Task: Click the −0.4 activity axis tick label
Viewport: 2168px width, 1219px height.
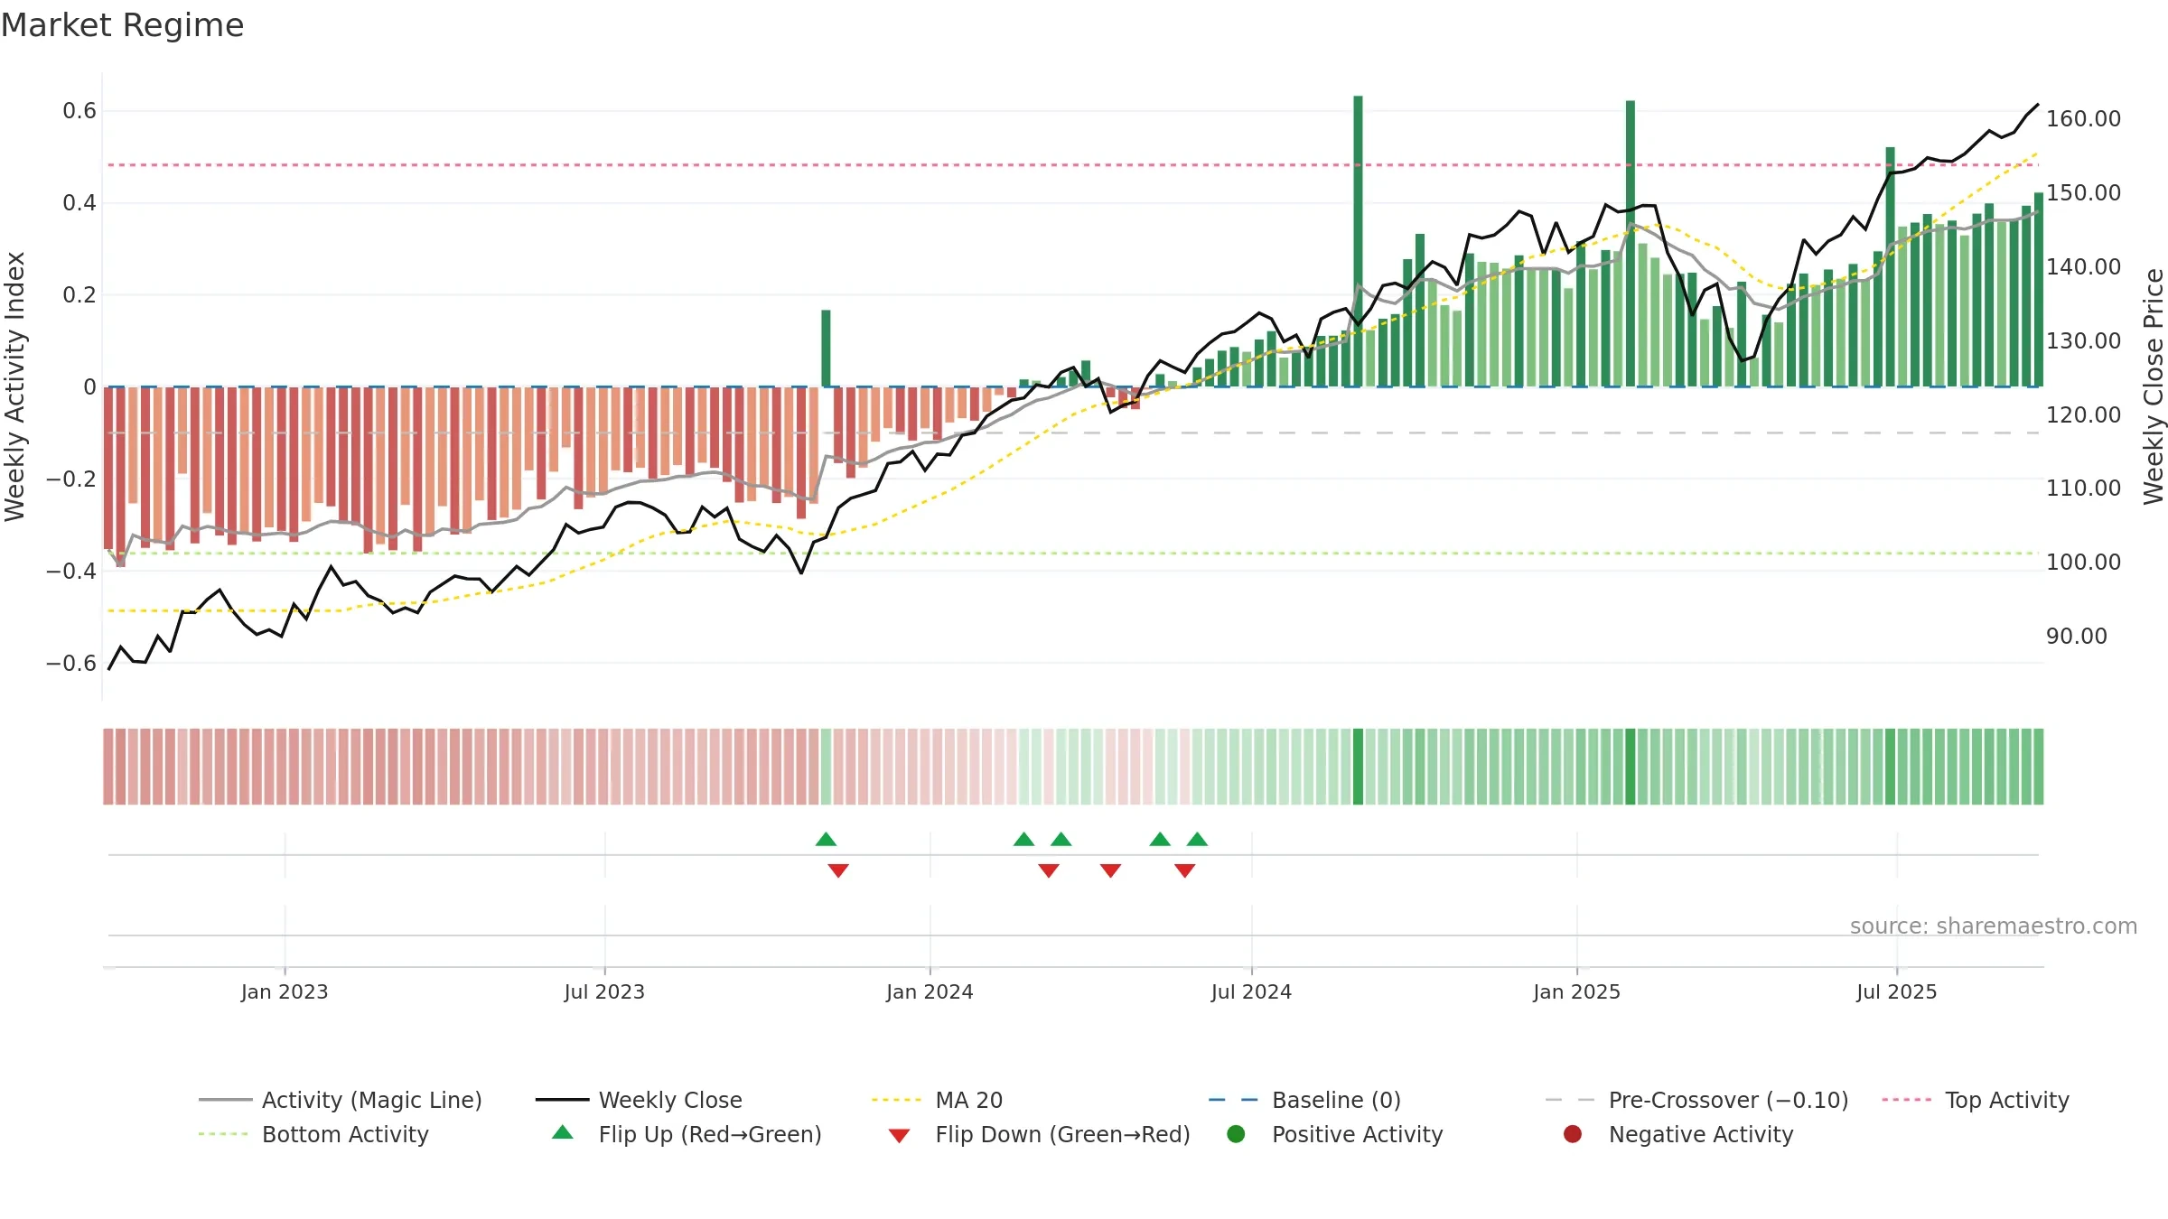Action: click(71, 571)
